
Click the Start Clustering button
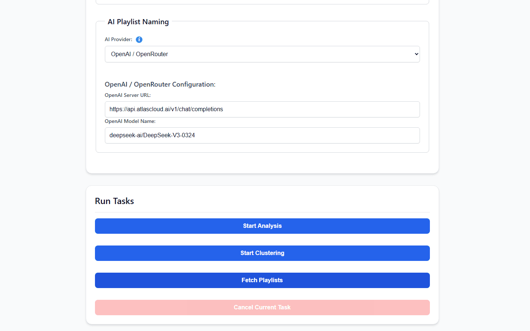(262, 253)
